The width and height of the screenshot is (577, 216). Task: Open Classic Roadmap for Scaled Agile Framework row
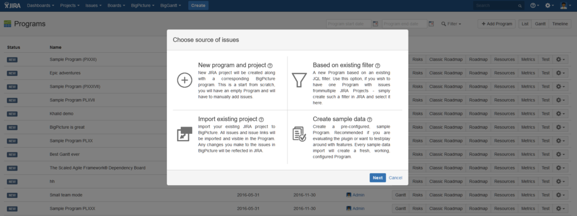(446, 168)
